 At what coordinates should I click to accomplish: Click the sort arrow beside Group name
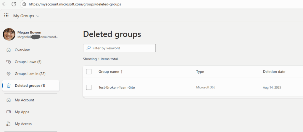(x=122, y=71)
